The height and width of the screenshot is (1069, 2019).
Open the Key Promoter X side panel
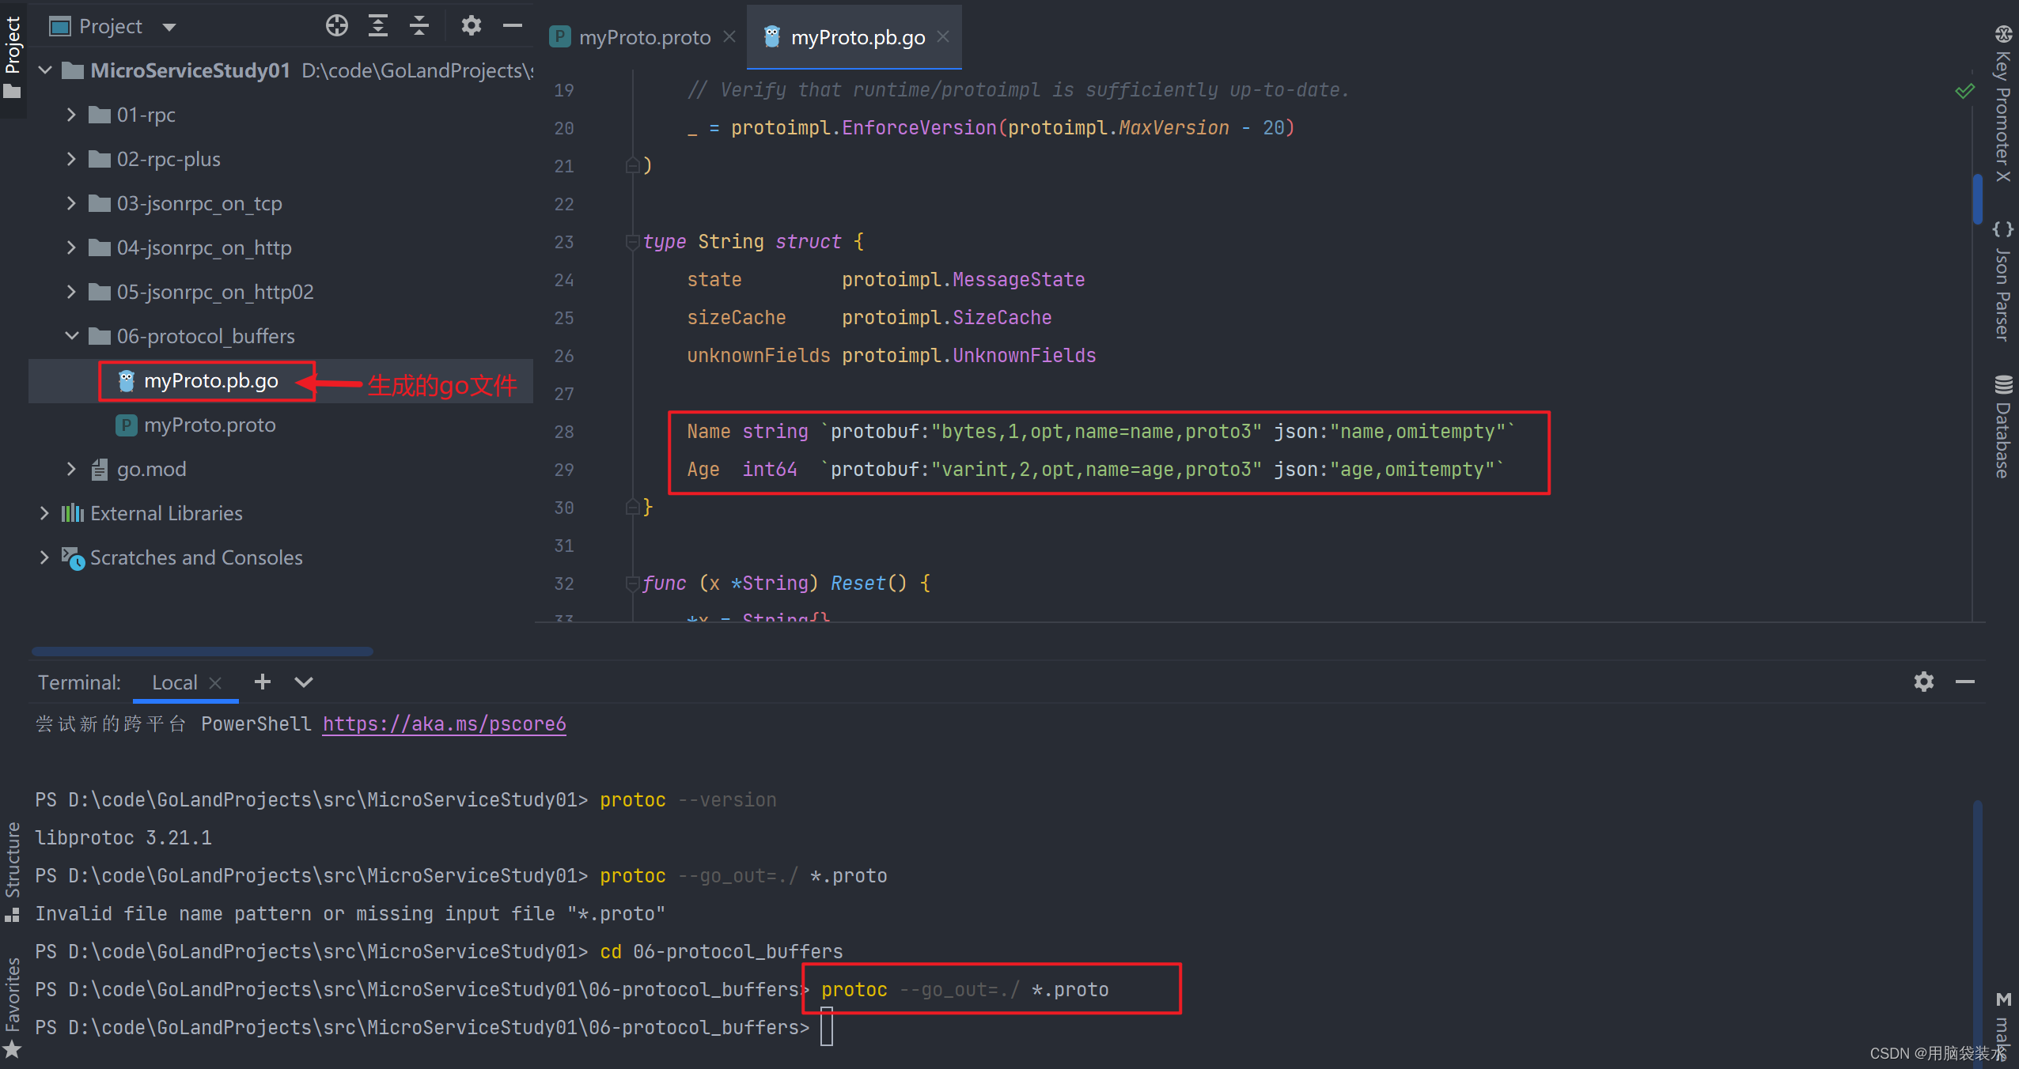(x=2003, y=103)
